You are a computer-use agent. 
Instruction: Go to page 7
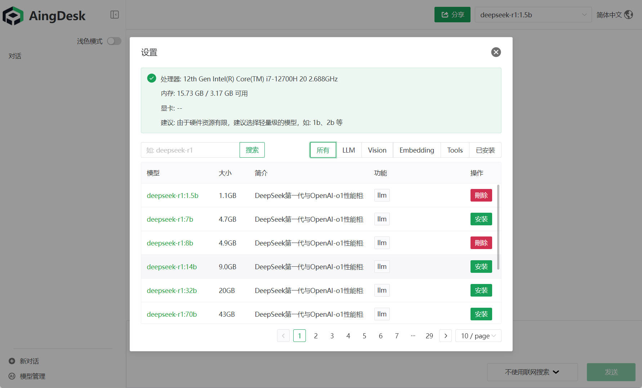tap(397, 336)
